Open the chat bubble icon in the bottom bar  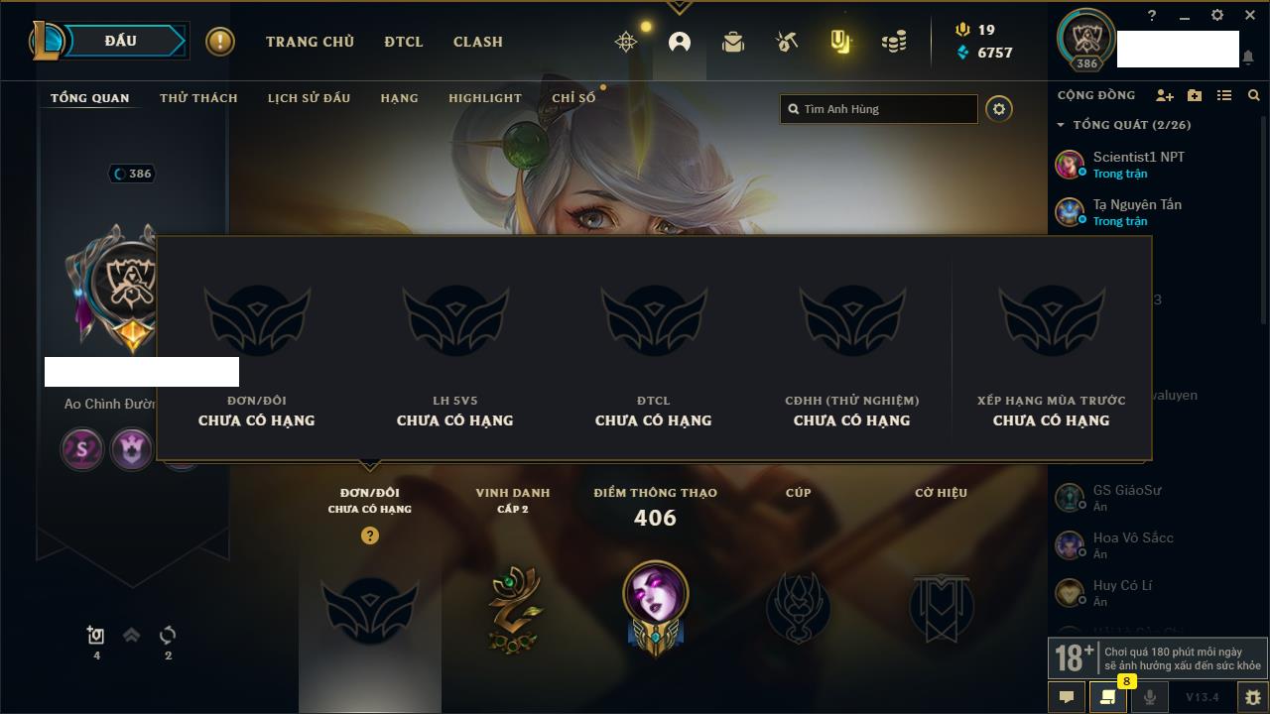tap(1067, 697)
